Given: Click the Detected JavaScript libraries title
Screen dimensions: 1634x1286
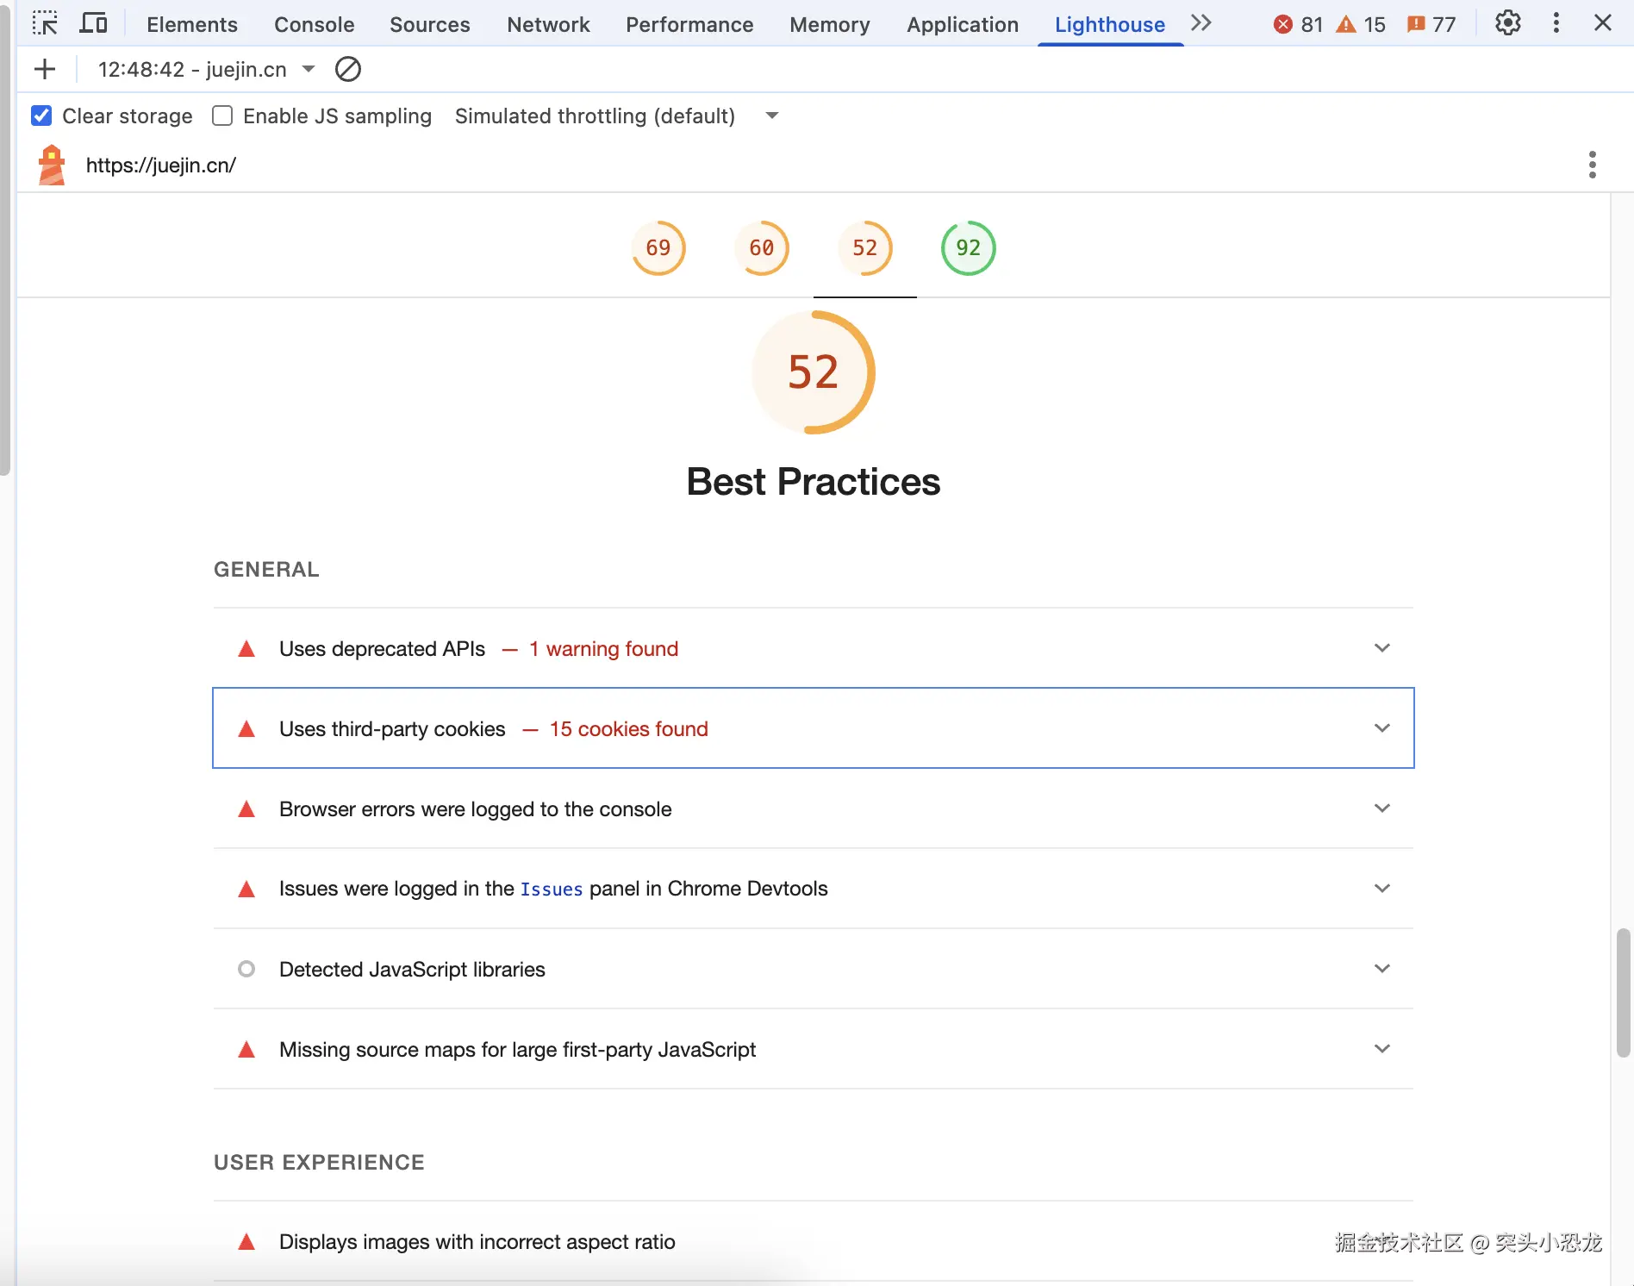Looking at the screenshot, I should [x=412, y=969].
